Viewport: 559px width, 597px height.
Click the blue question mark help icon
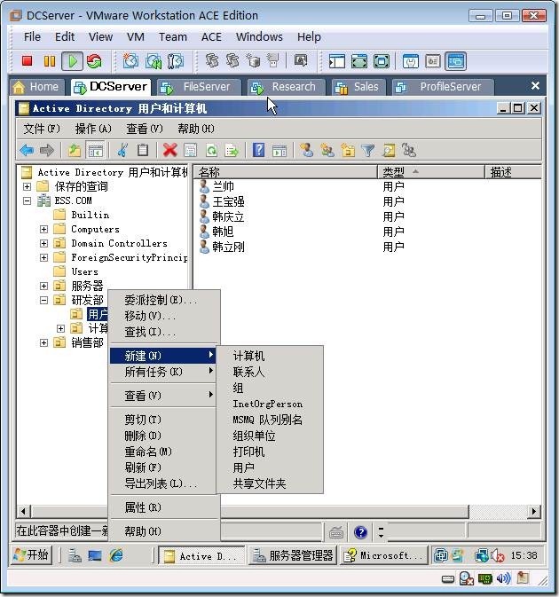coord(259,150)
